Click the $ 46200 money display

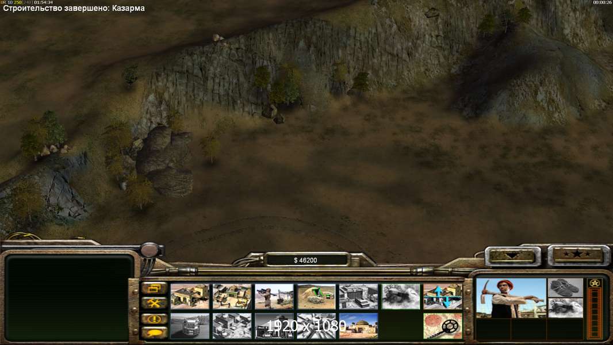306,260
